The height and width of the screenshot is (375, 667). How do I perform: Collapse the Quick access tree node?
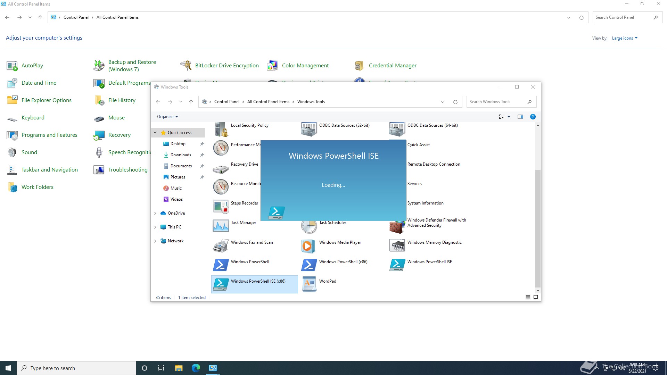(155, 133)
